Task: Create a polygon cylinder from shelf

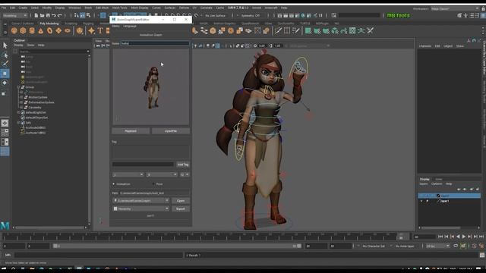Action: point(32,30)
